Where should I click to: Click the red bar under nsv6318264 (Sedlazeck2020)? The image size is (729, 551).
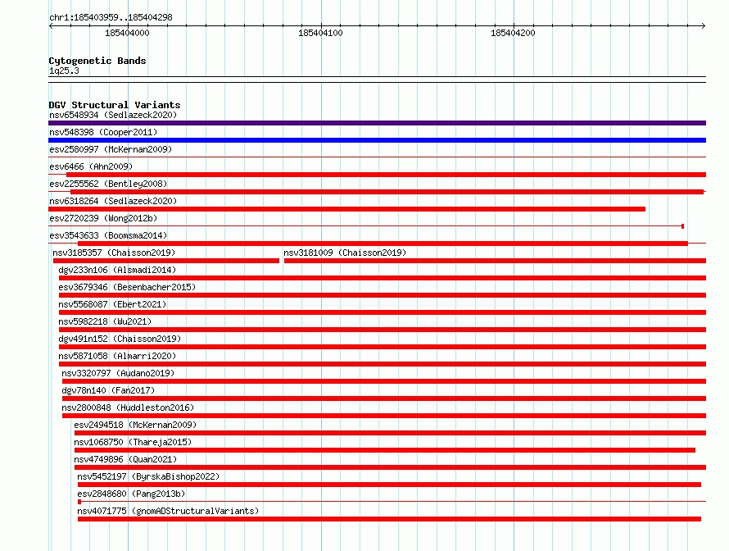[x=346, y=209]
